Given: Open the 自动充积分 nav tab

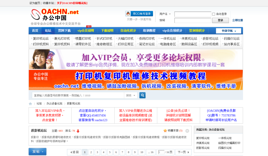Looking at the screenshot, I should pos(128,31).
